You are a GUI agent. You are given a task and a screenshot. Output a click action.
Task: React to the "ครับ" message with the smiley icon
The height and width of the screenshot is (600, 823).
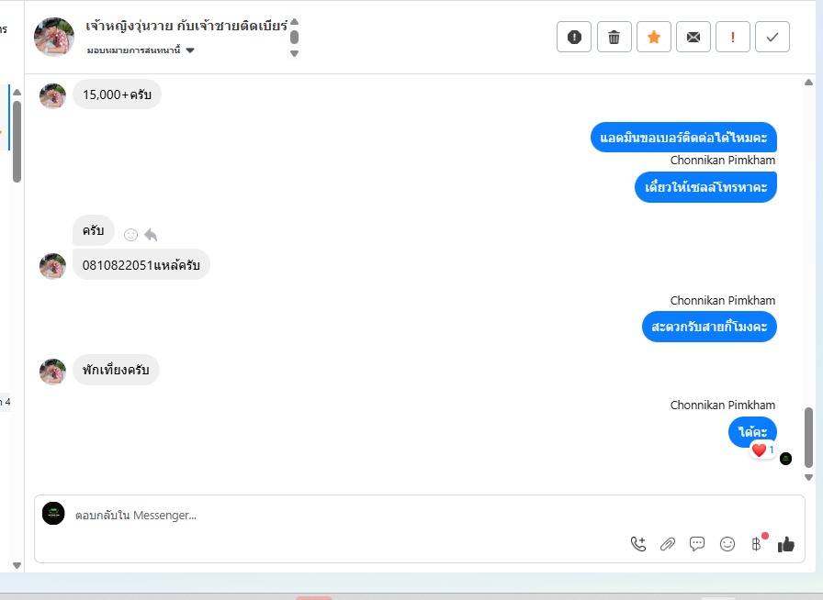[130, 235]
